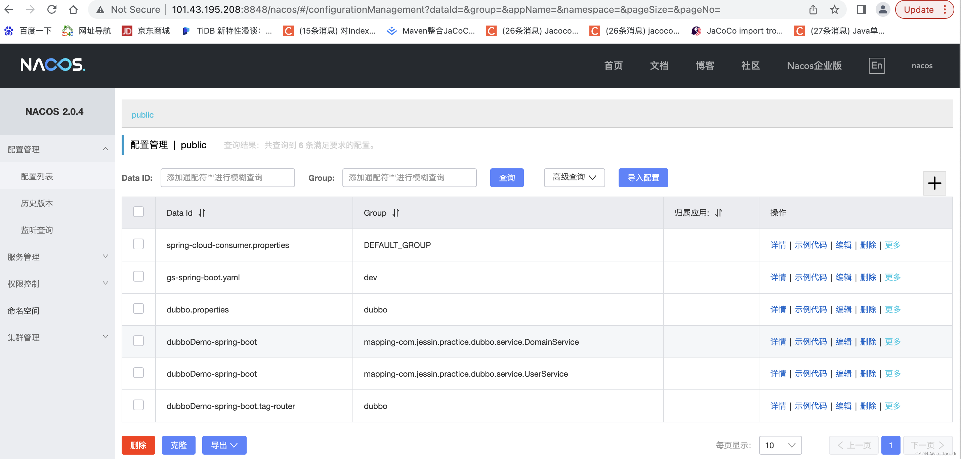This screenshot has width=961, height=459.
Task: Click the NACOS logo
Action: click(x=53, y=65)
